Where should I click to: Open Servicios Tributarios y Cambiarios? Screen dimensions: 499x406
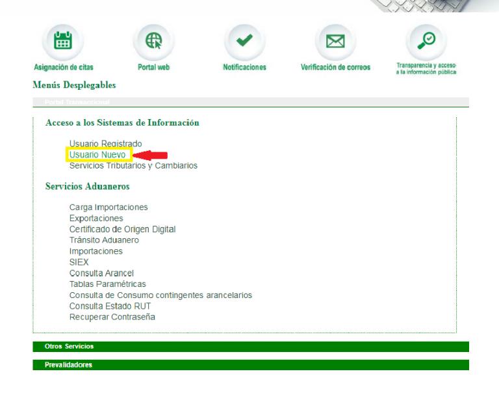(x=133, y=166)
